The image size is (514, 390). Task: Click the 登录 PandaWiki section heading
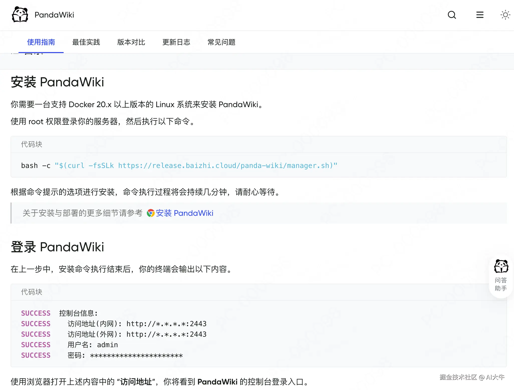tap(57, 247)
